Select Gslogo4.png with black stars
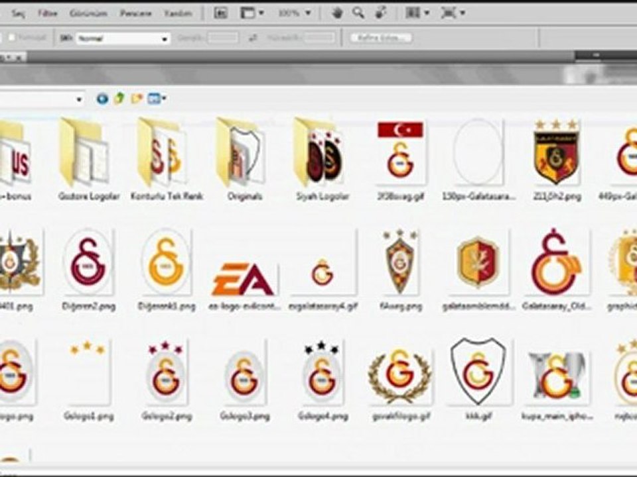This screenshot has height=477, width=637. [x=322, y=372]
